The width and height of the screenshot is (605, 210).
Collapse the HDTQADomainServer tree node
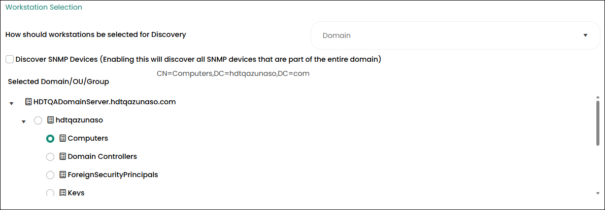11,103
